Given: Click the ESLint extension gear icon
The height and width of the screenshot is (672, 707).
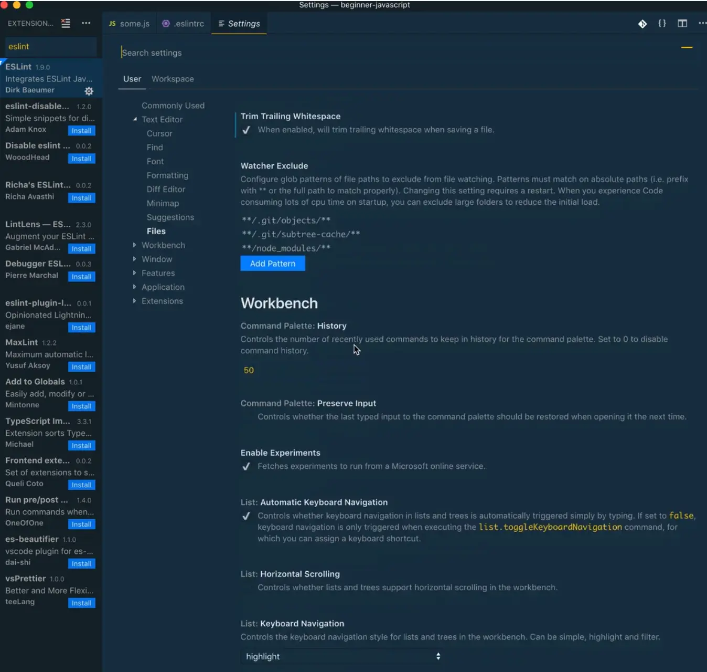Looking at the screenshot, I should [89, 91].
